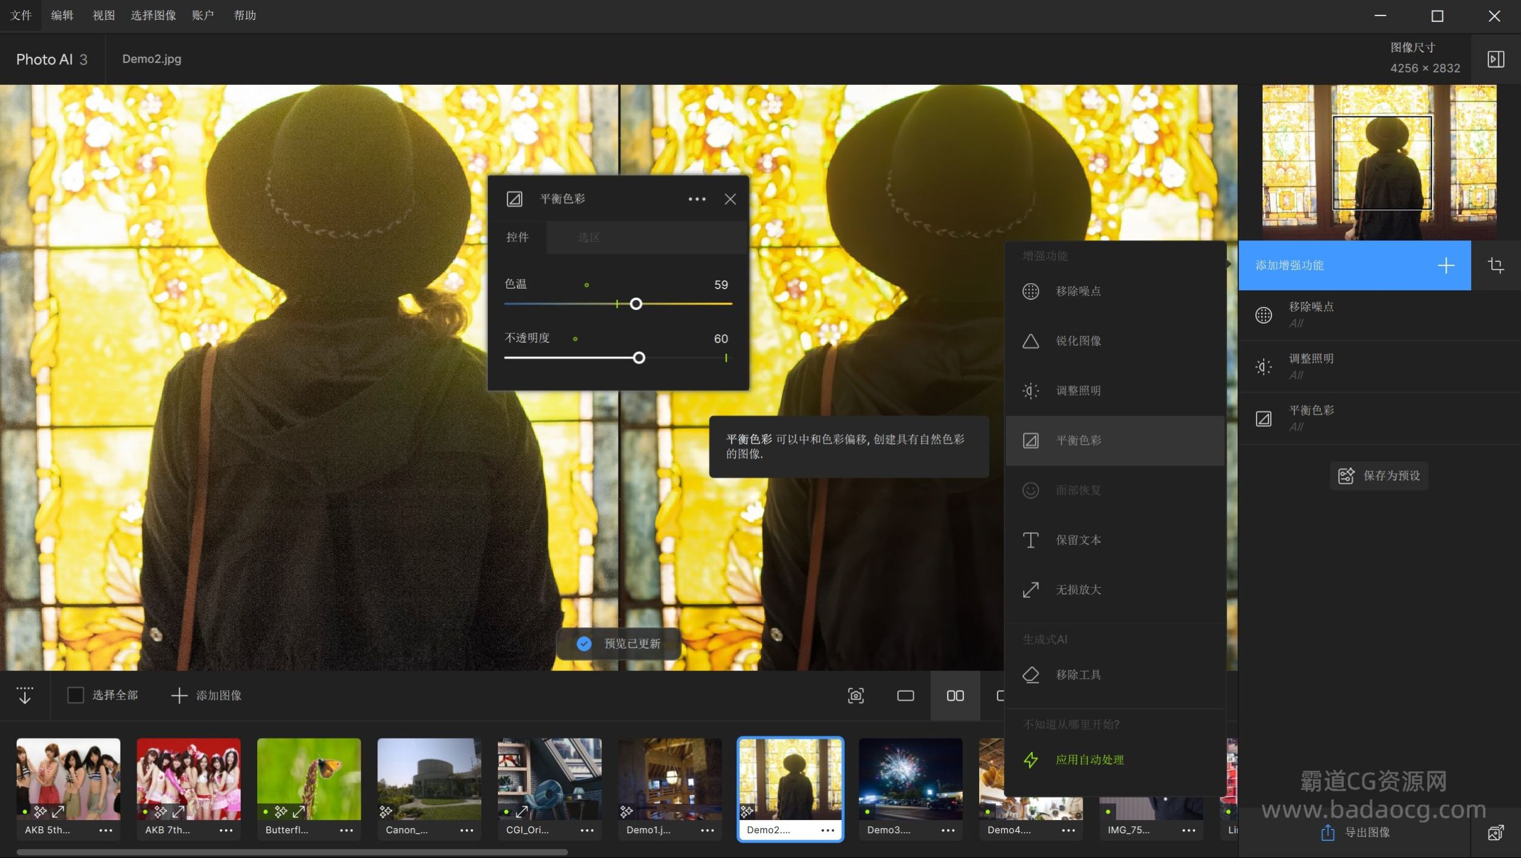This screenshot has width=1521, height=858.
Task: Click the 色温 value 59
Action: (721, 285)
